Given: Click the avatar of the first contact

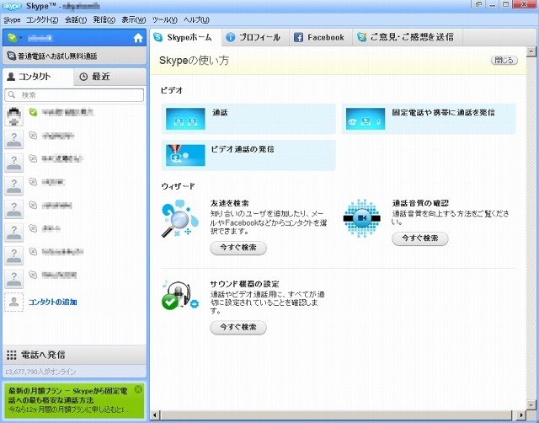Looking at the screenshot, I should tap(13, 116).
